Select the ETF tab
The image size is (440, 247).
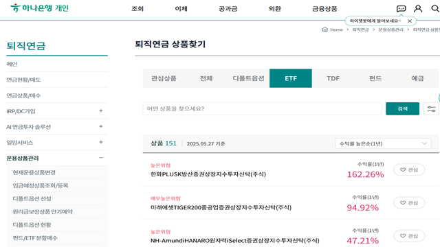(291, 78)
